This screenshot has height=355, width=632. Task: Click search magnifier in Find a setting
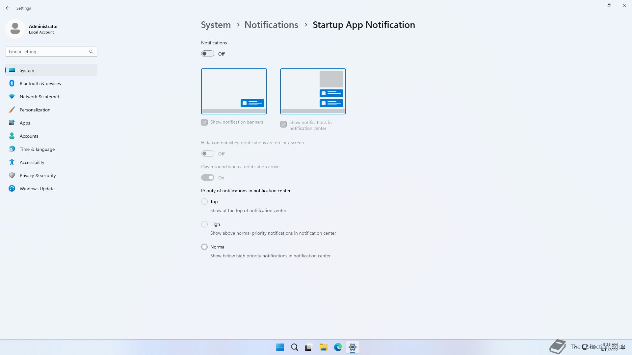tap(91, 52)
